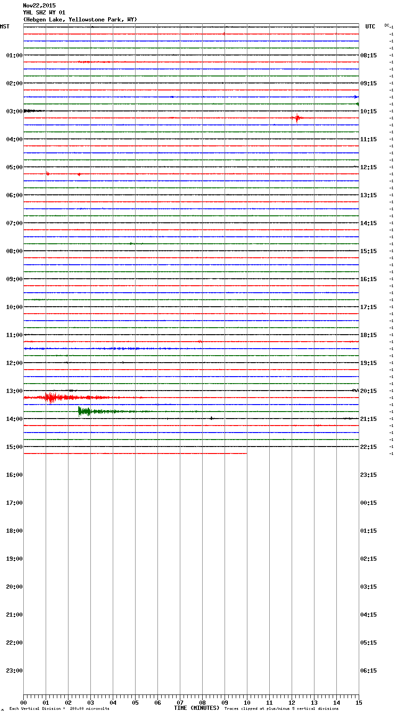Viewport: 396px width, 715px height.
Task: Click the "00:15" UTC time label
Action: point(369,503)
